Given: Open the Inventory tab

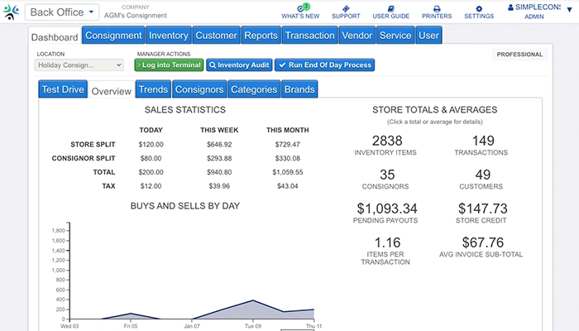Looking at the screenshot, I should click(x=169, y=36).
